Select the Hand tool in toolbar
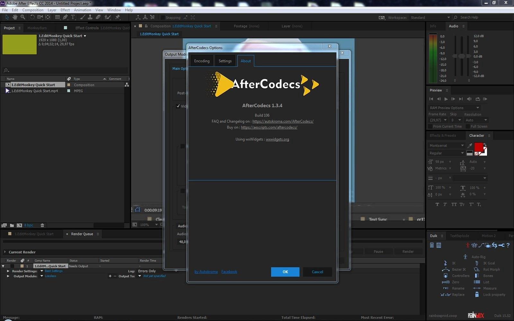This screenshot has height=321, width=514. [15, 17]
